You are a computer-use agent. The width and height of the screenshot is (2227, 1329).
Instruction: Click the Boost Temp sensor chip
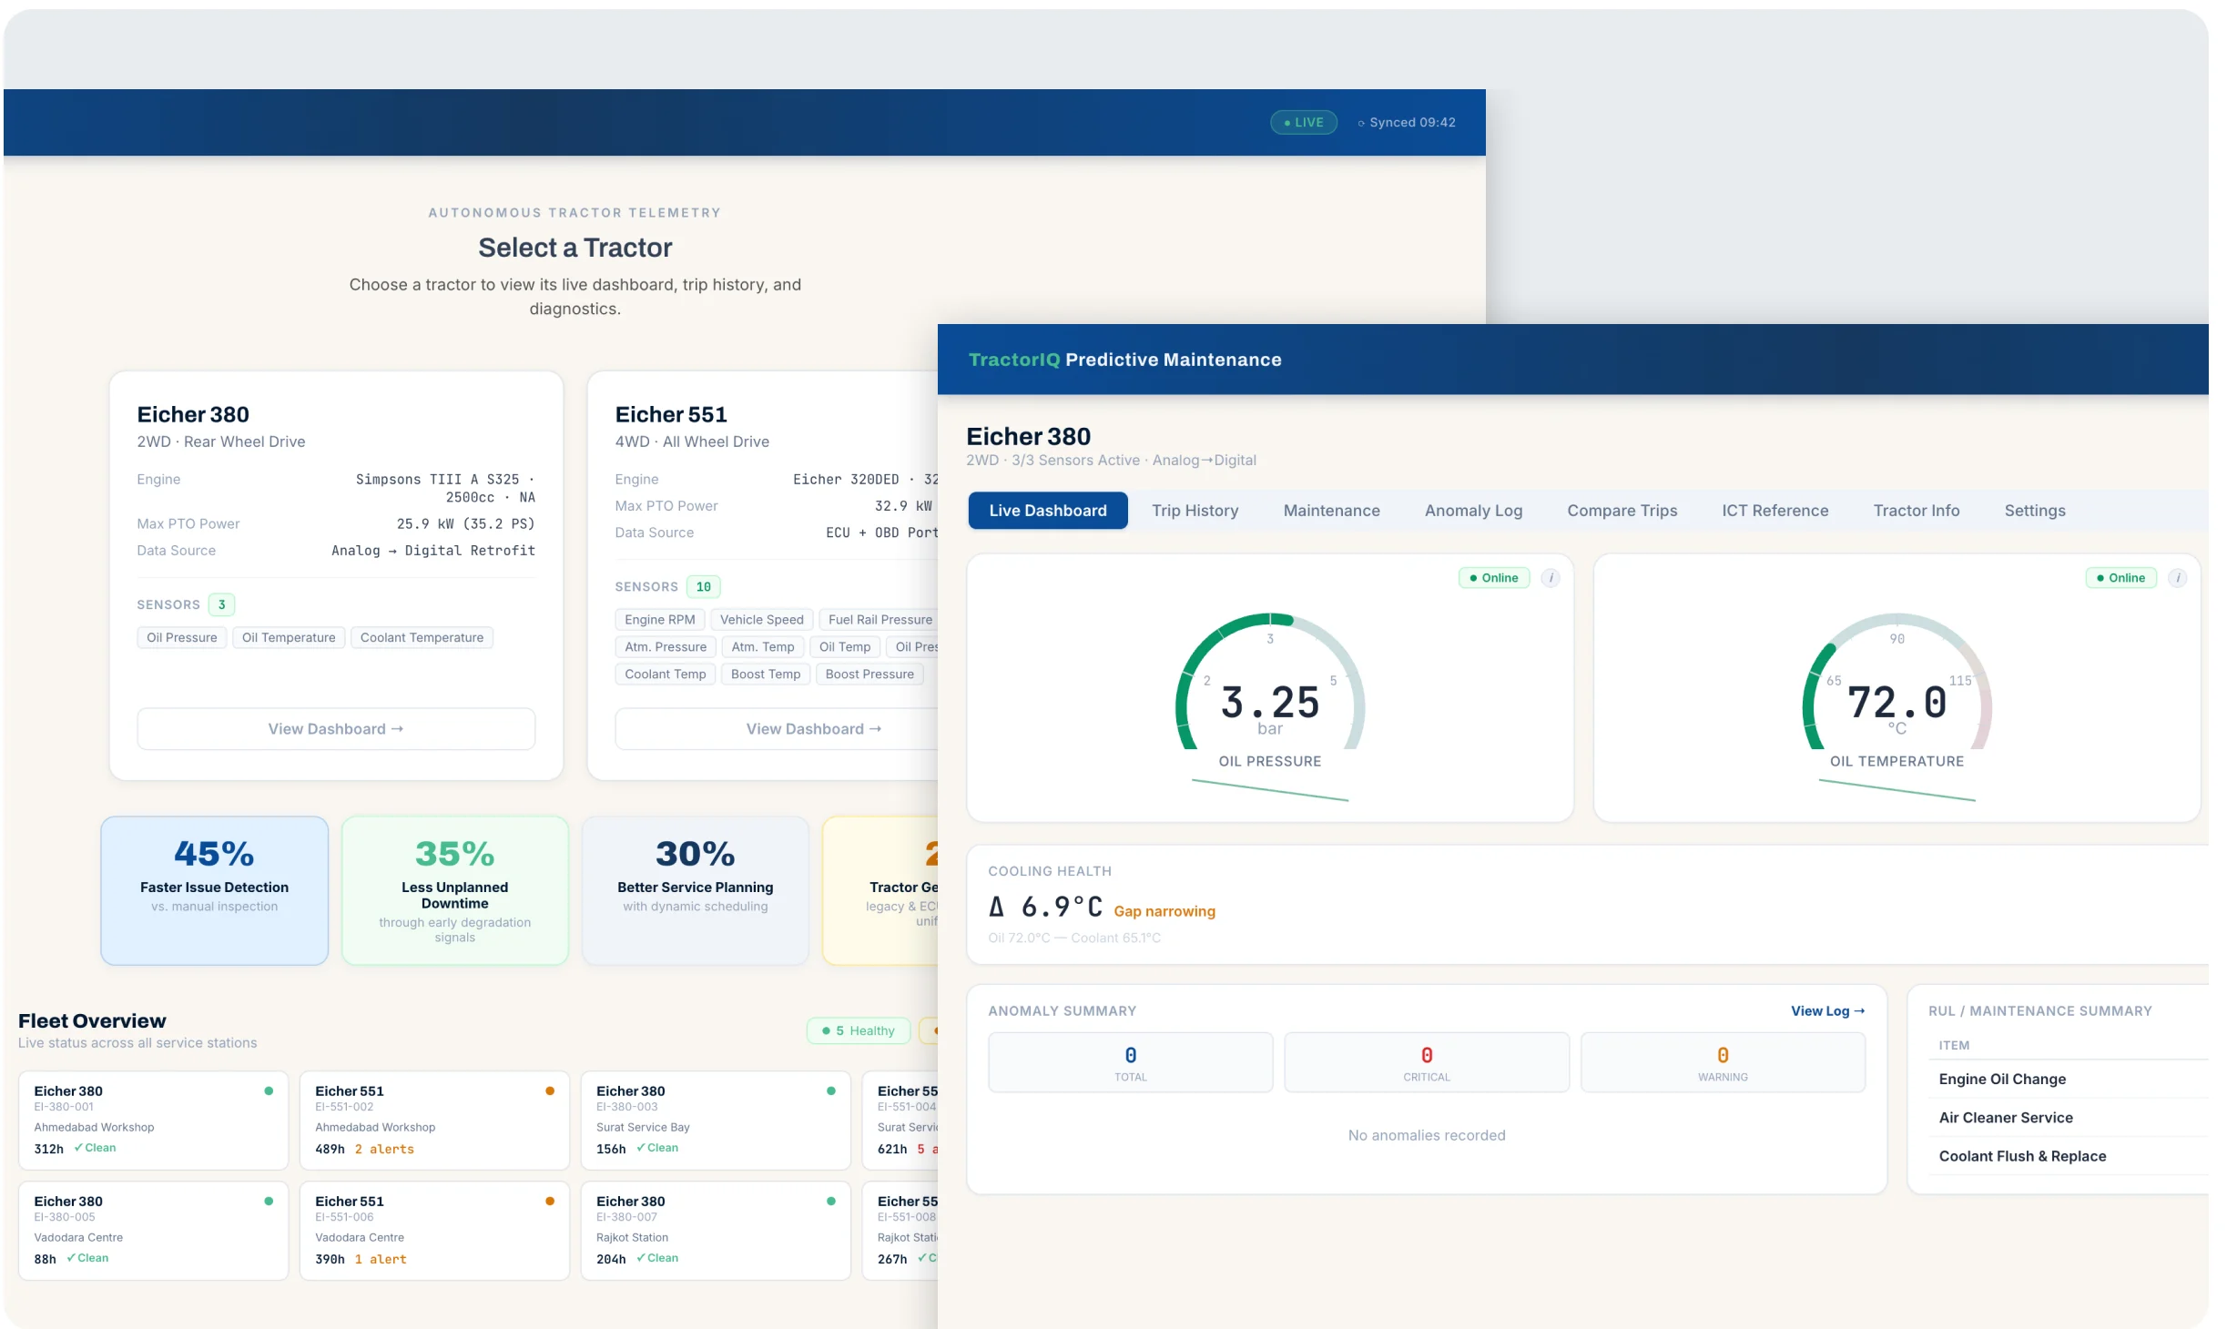766,675
